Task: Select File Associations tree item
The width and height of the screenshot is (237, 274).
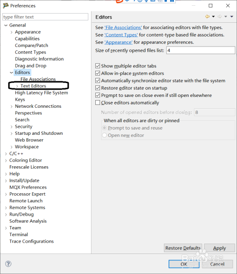Action: 38,79
